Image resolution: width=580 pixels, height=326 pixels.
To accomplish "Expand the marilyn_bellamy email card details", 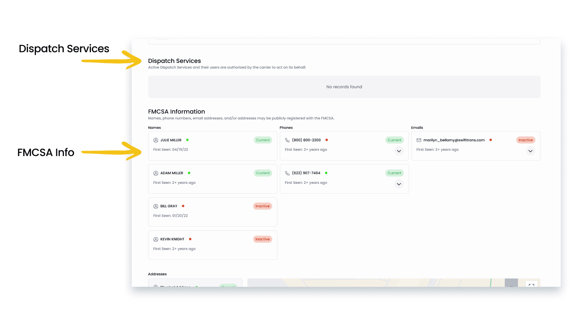I will pos(530,151).
